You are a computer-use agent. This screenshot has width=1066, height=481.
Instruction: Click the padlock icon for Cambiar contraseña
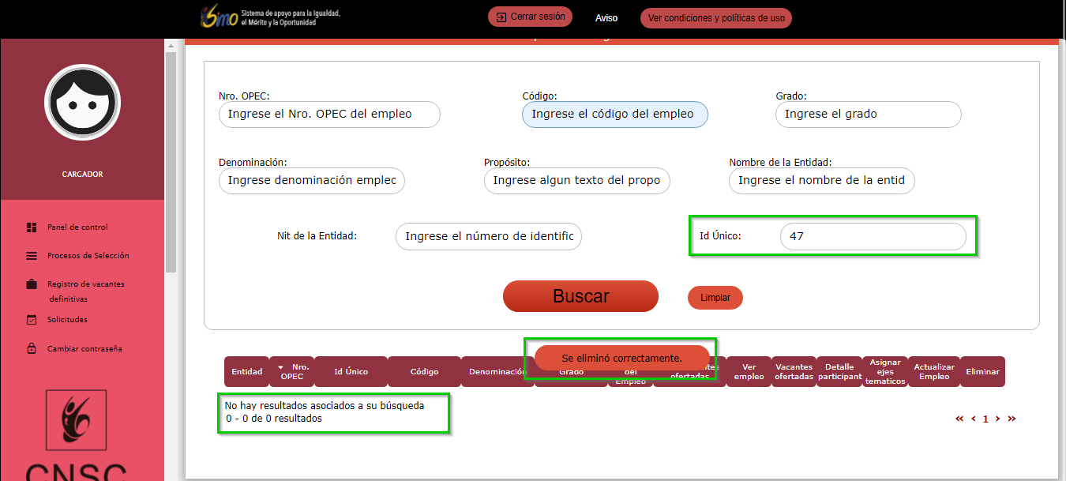click(32, 348)
